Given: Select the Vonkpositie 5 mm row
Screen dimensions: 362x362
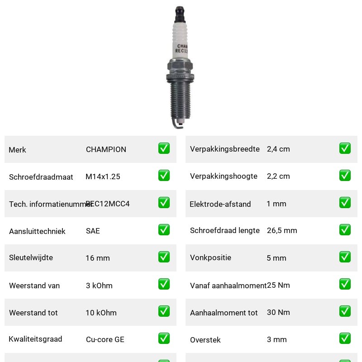Looking at the screenshot, I should pos(271,258).
